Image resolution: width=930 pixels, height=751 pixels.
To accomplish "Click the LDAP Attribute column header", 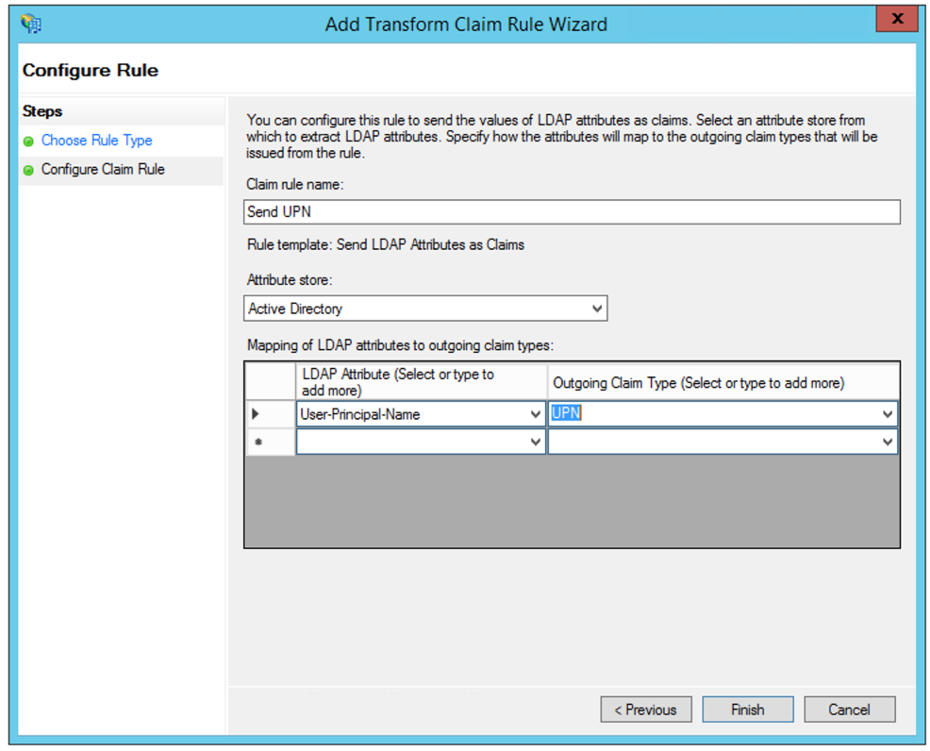I will tap(421, 382).
